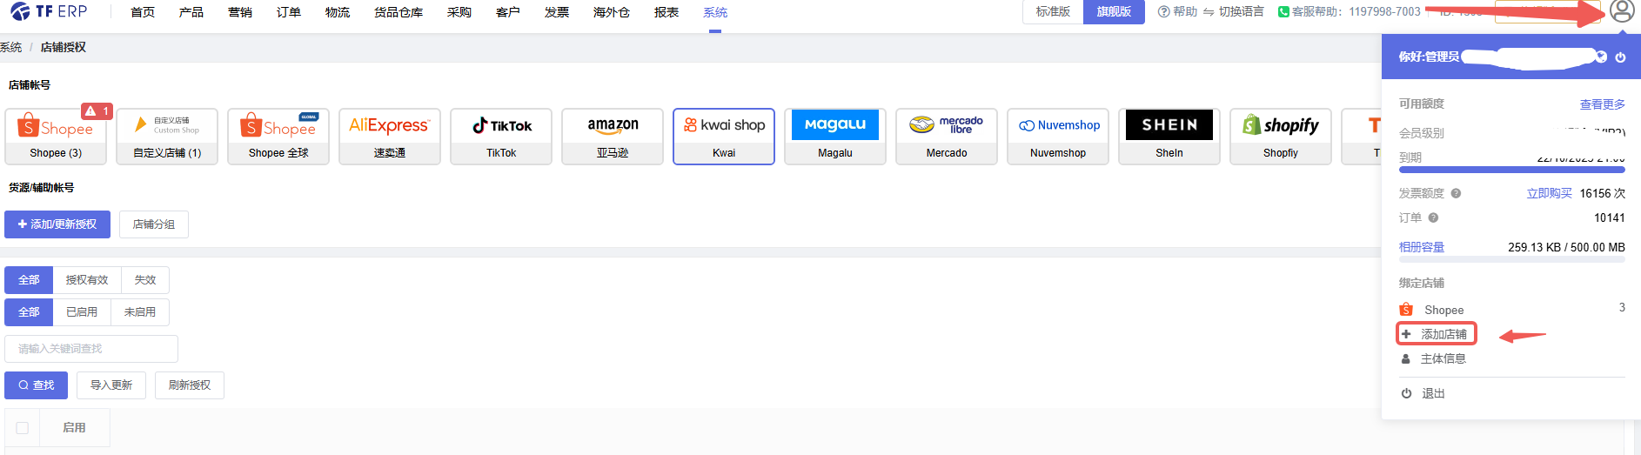The width and height of the screenshot is (1641, 455).
Task: Click the membership expiry progress bar
Action: [x=1512, y=171]
